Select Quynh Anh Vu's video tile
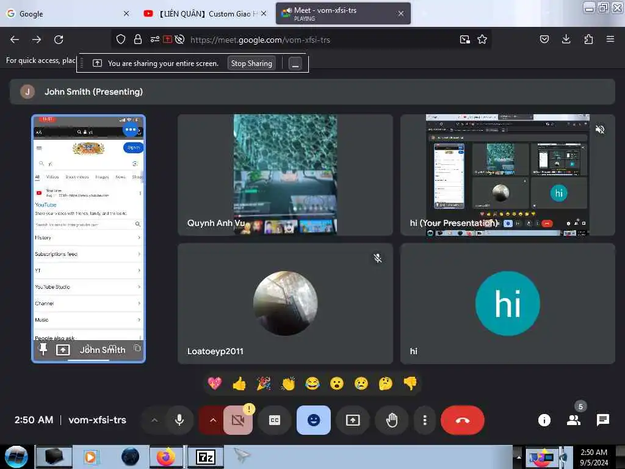Image resolution: width=625 pixels, height=469 pixels. 286,175
